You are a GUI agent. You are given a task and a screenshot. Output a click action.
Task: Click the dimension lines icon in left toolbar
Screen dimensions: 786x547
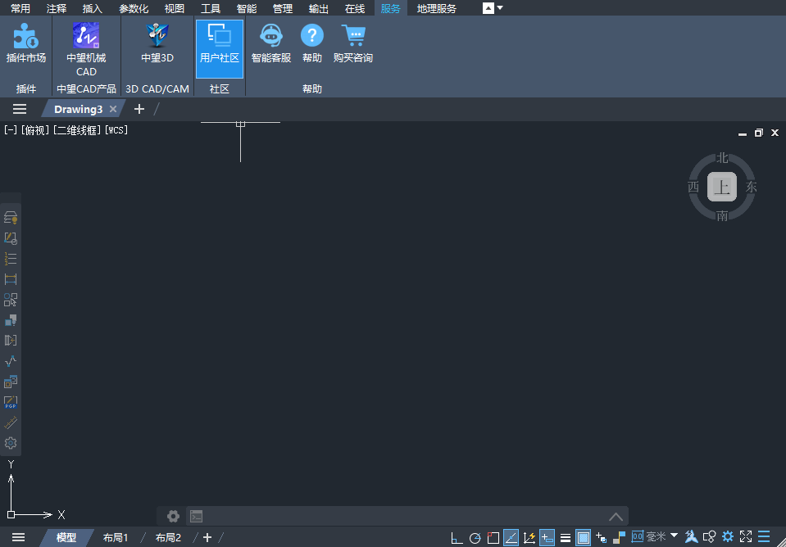pos(11,279)
